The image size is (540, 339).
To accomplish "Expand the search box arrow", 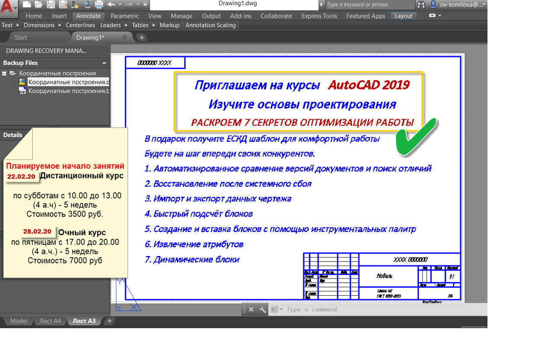I will (321, 5).
